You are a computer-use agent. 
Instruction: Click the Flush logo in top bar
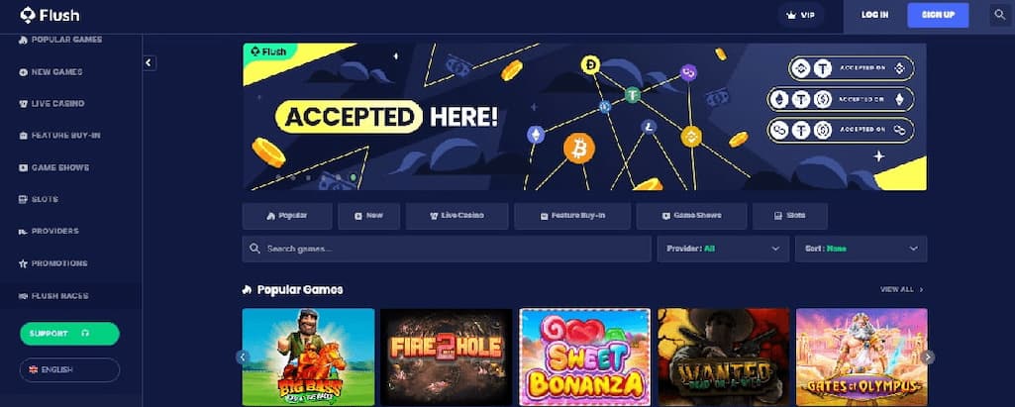click(x=50, y=15)
